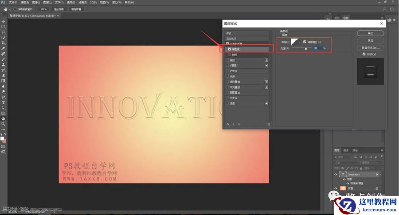The image size is (399, 215).
Task: Select the Lasso tool
Action: (x=3, y=32)
